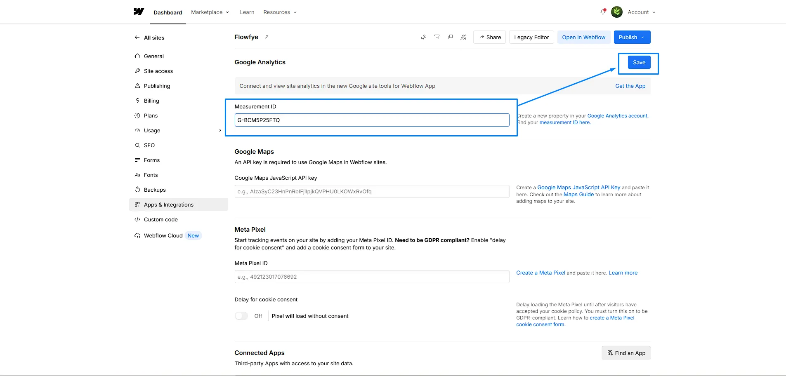Image resolution: width=786 pixels, height=376 pixels.
Task: Select SEO settings in the sidebar
Action: click(x=179, y=145)
